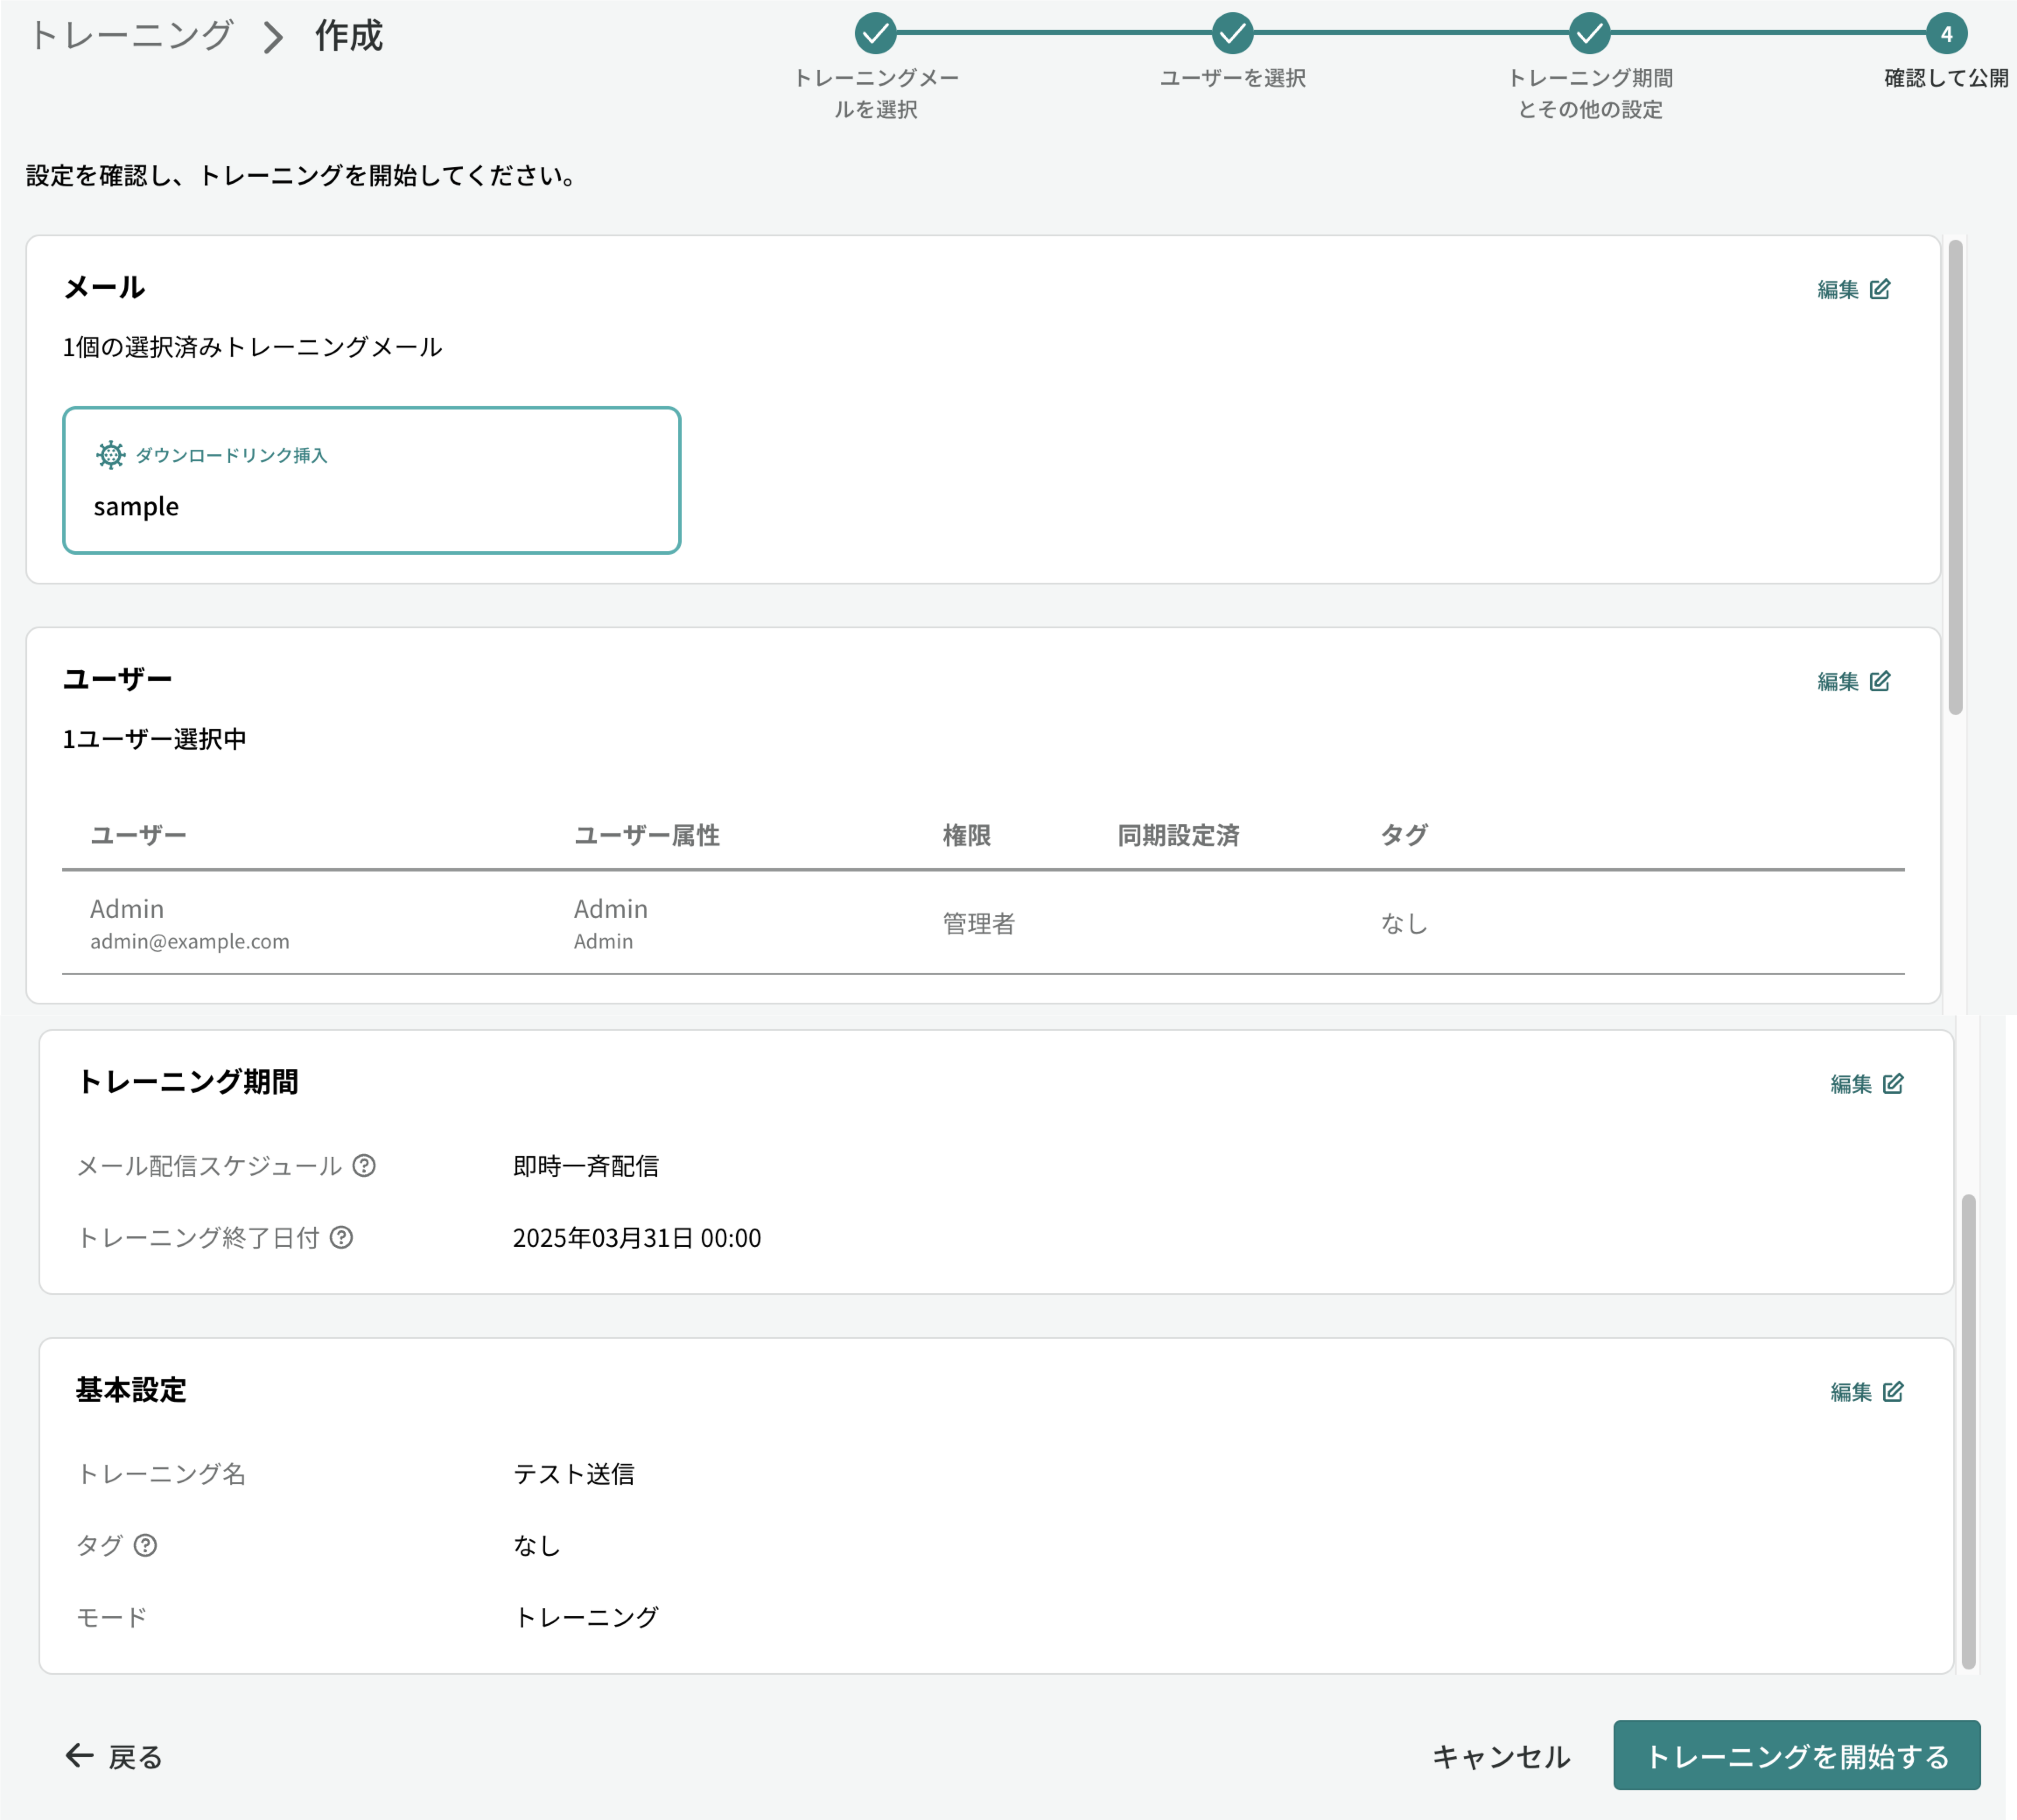The image size is (2017, 1820).
Task: Click the 即時一斉配信 value
Action: tap(586, 1166)
